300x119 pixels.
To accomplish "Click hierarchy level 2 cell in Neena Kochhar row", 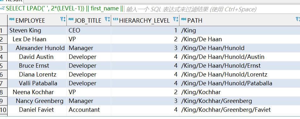I will 145,92.
